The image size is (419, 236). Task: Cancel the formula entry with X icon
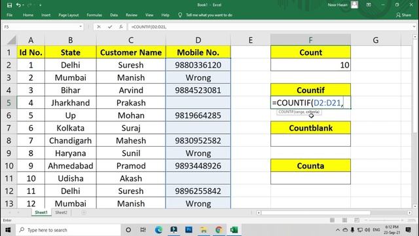tap(99, 27)
